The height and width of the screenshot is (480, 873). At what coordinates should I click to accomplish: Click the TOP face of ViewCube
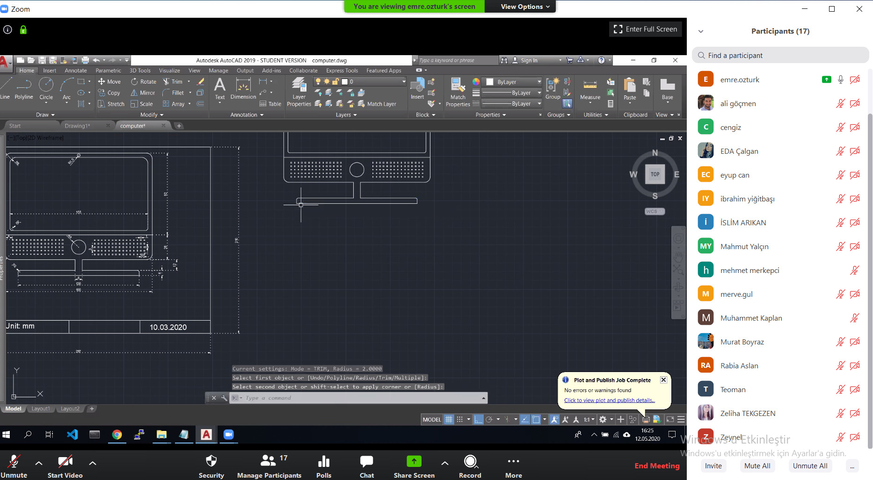[x=655, y=174]
